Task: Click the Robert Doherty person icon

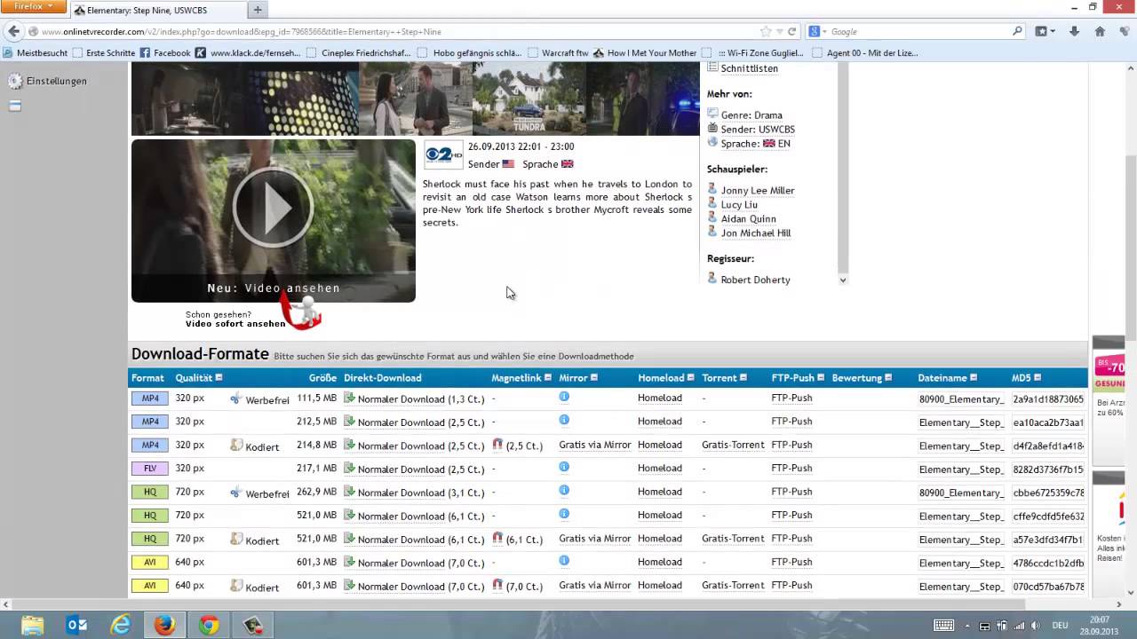Action: tap(712, 279)
